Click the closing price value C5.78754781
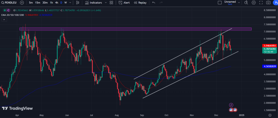This screenshot has height=118, width=278. (68, 10)
